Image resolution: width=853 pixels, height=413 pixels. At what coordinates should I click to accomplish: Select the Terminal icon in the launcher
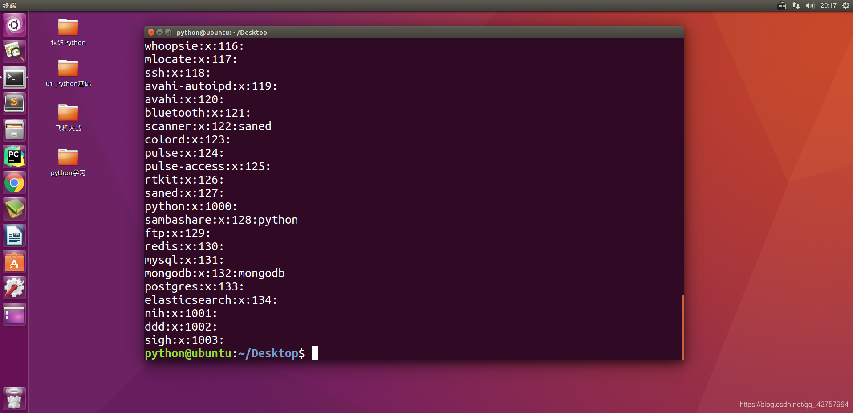click(x=14, y=78)
